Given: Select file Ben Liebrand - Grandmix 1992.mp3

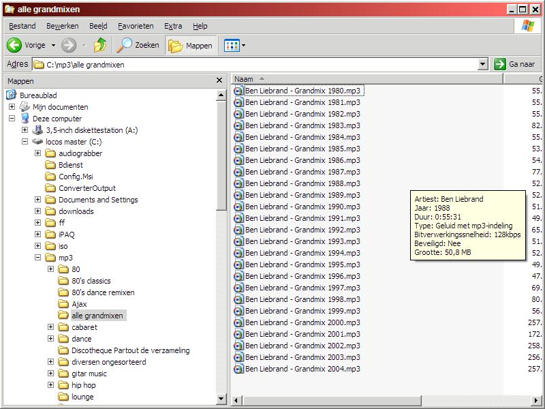Looking at the screenshot, I should point(302,230).
